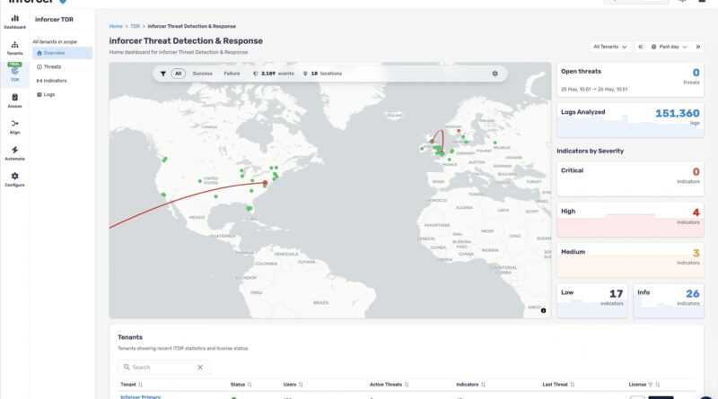Click the inforcer TDR panel heading

coord(54,19)
